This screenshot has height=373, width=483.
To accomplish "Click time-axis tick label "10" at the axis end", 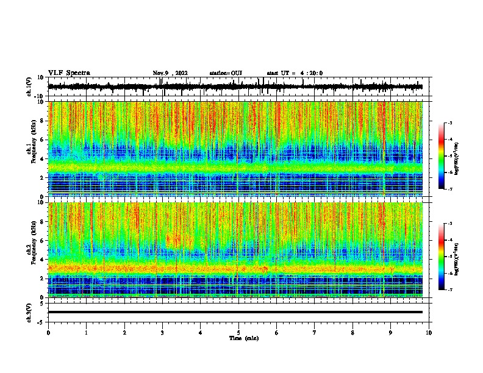I will 429,333.
